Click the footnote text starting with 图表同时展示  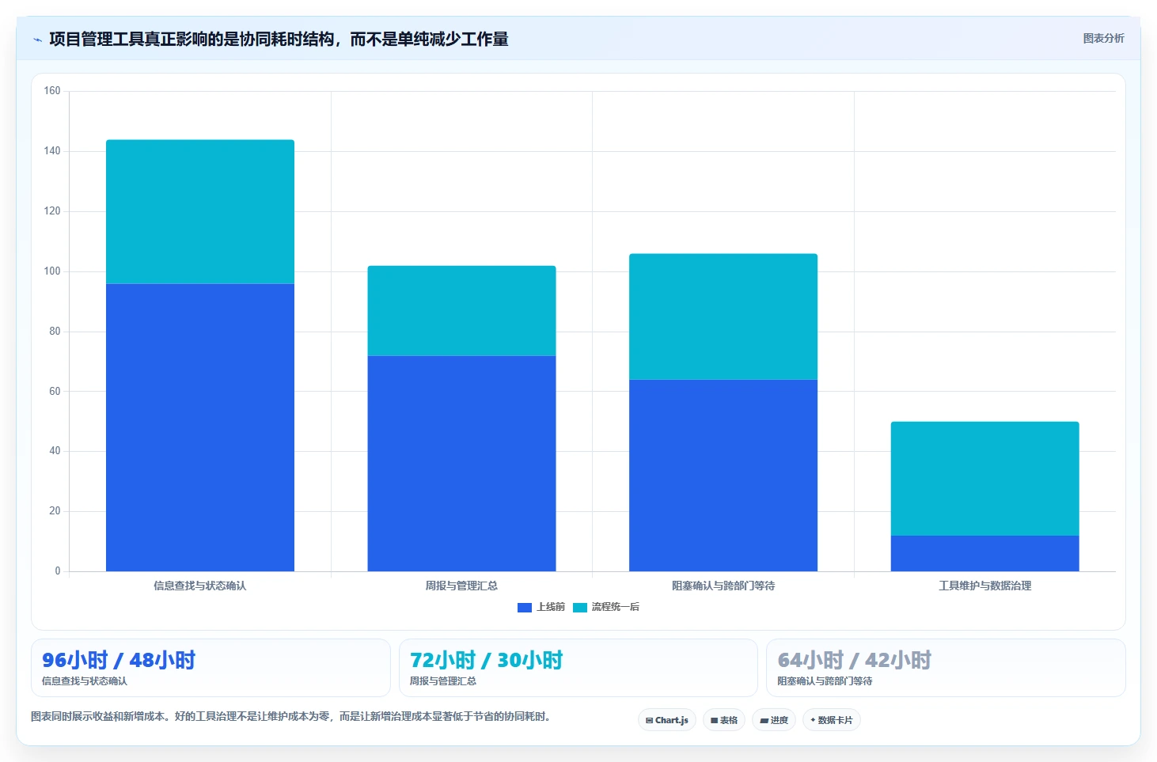291,716
